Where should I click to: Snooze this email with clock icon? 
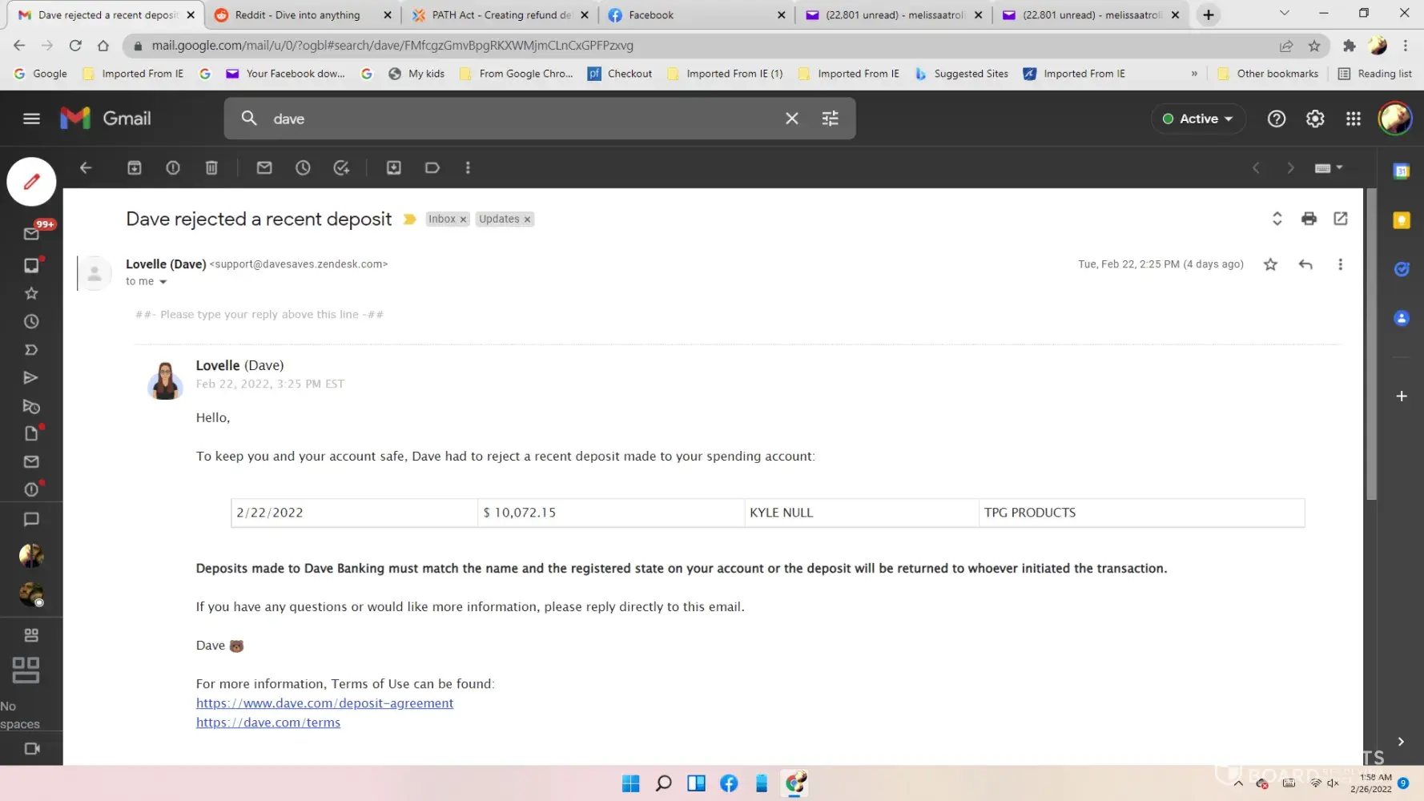[303, 167]
